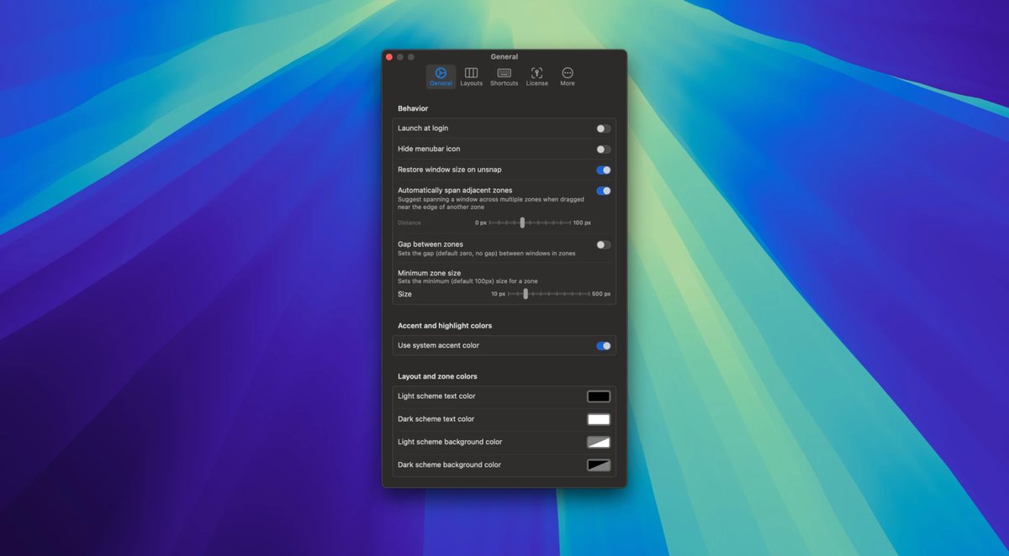Enable Launch at login
This screenshot has width=1009, height=556.
click(602, 128)
